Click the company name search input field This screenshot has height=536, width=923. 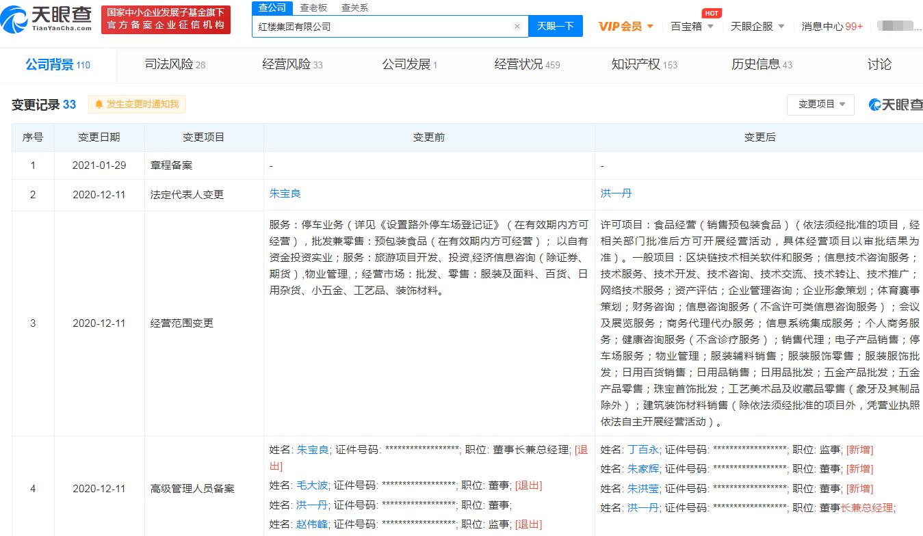tap(383, 27)
